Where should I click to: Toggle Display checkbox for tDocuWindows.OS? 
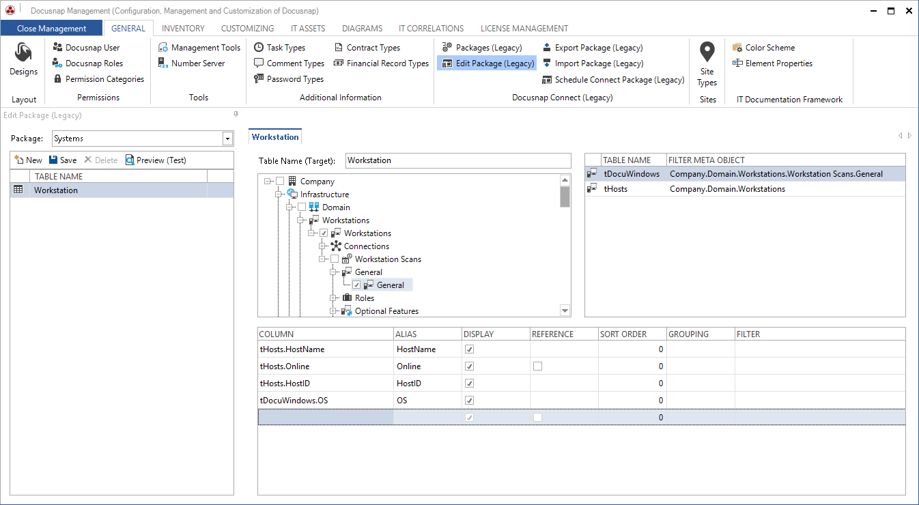point(469,400)
